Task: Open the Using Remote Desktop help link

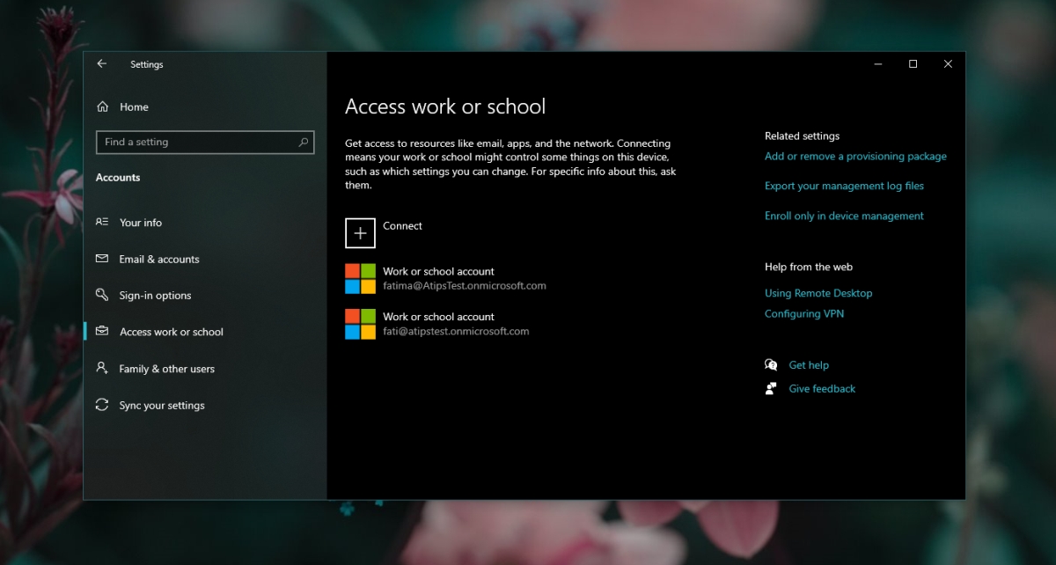Action: [x=818, y=293]
